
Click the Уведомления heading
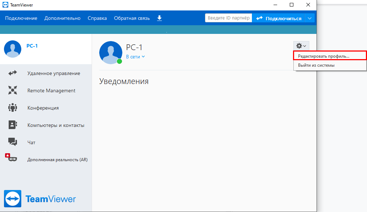coord(124,81)
